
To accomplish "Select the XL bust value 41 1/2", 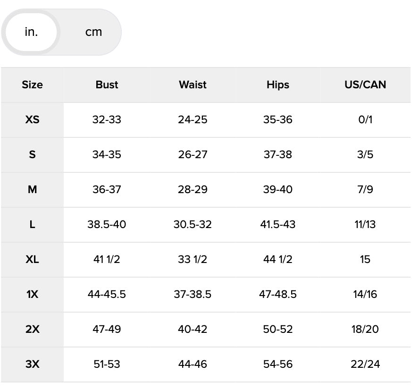I will point(107,260).
